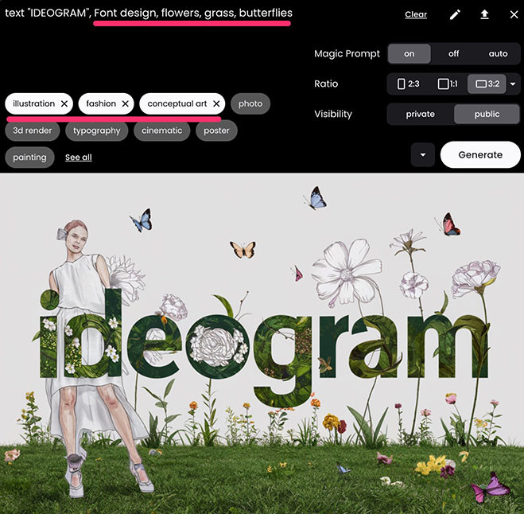The image size is (524, 514).
Task: Remove the conceptual art tag via its X
Action: pyautogui.click(x=216, y=103)
